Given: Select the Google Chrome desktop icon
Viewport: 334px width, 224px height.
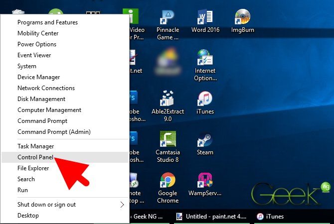Looking at the screenshot, I should [167, 188].
